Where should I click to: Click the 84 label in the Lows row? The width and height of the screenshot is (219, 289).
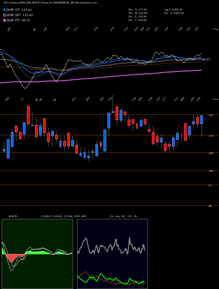(x=55, y=100)
